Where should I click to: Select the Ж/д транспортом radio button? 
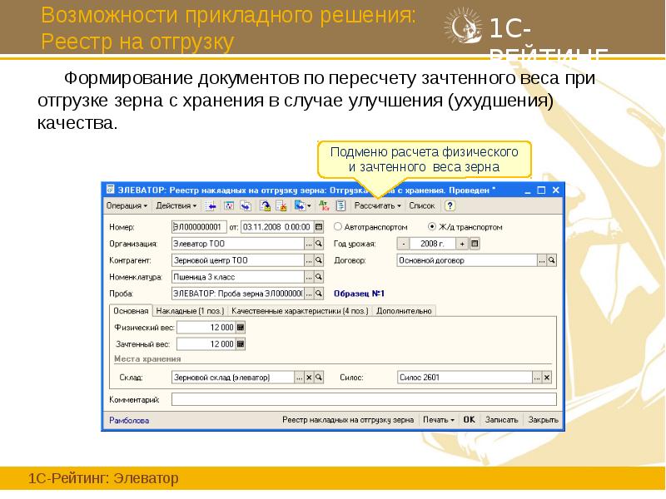pos(431,226)
